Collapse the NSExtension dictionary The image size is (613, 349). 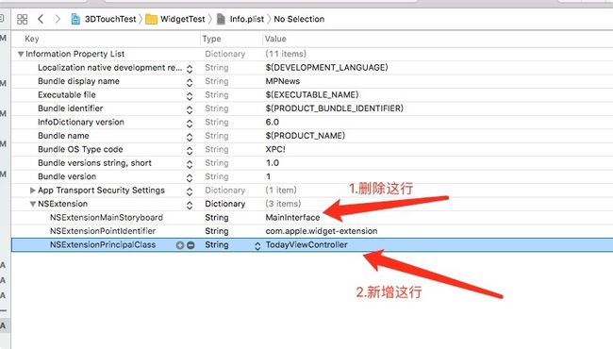(x=33, y=204)
